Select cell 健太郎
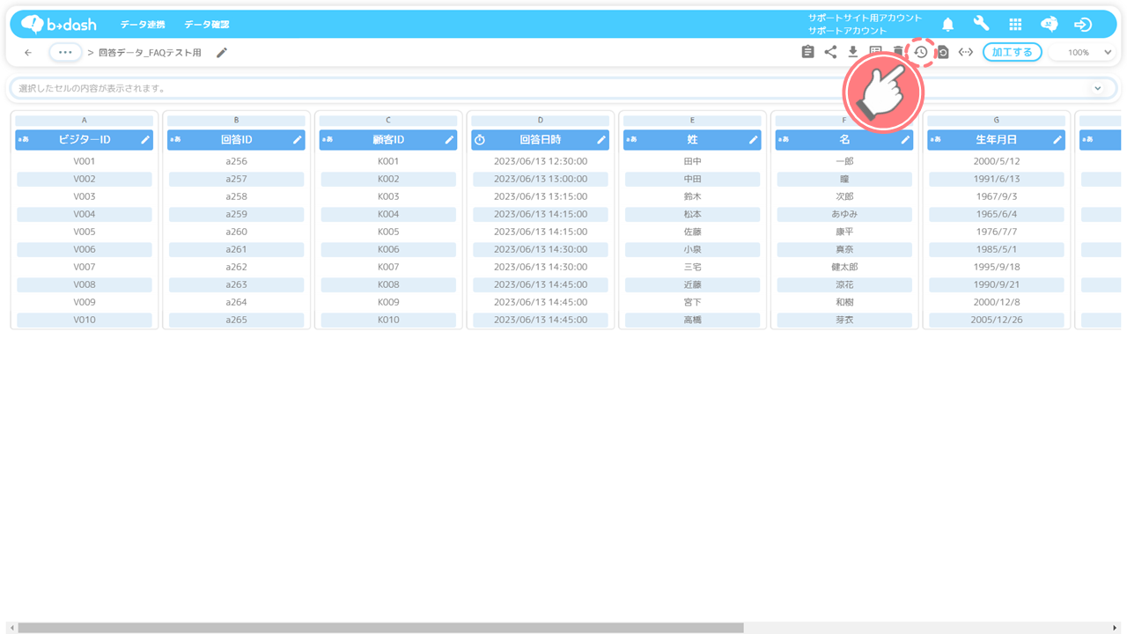The height and width of the screenshot is (634, 1127). pos(844,267)
